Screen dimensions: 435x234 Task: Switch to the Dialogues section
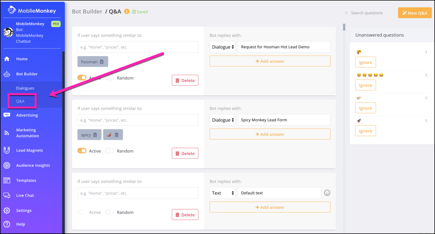point(25,88)
